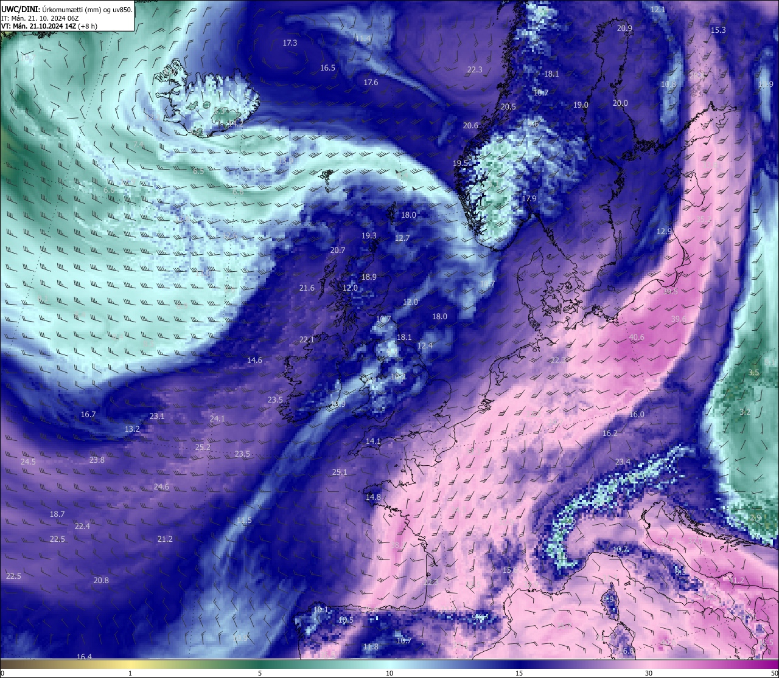The image size is (779, 678).
Task: Click the 3.2 map value
Action: 745,412
